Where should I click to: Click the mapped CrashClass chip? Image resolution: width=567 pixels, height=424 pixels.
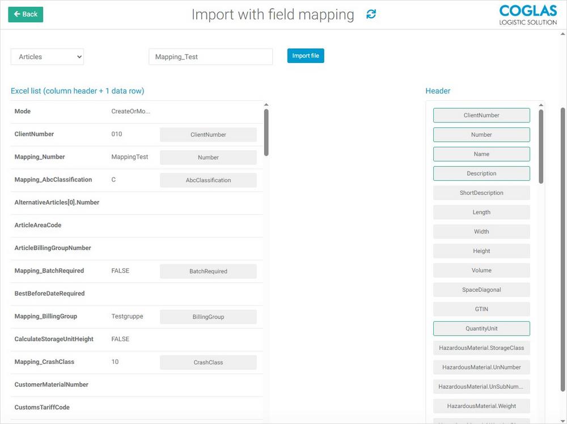[x=208, y=362]
